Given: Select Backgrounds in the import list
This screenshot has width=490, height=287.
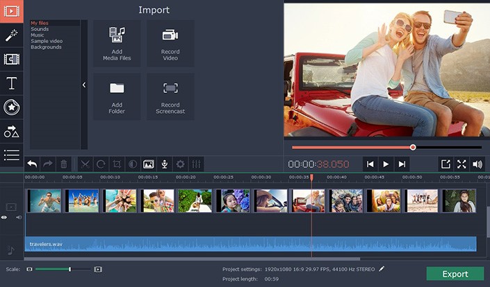Looking at the screenshot, I should (x=46, y=47).
